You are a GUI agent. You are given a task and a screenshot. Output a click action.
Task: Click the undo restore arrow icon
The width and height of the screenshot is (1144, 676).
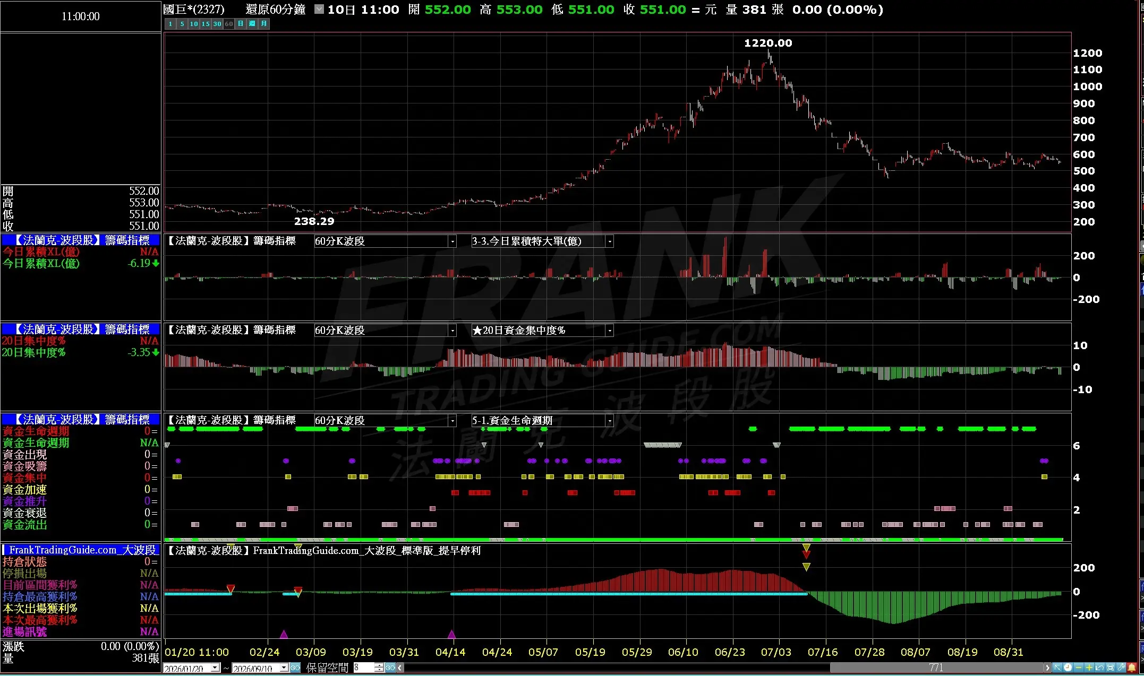click(x=1100, y=668)
